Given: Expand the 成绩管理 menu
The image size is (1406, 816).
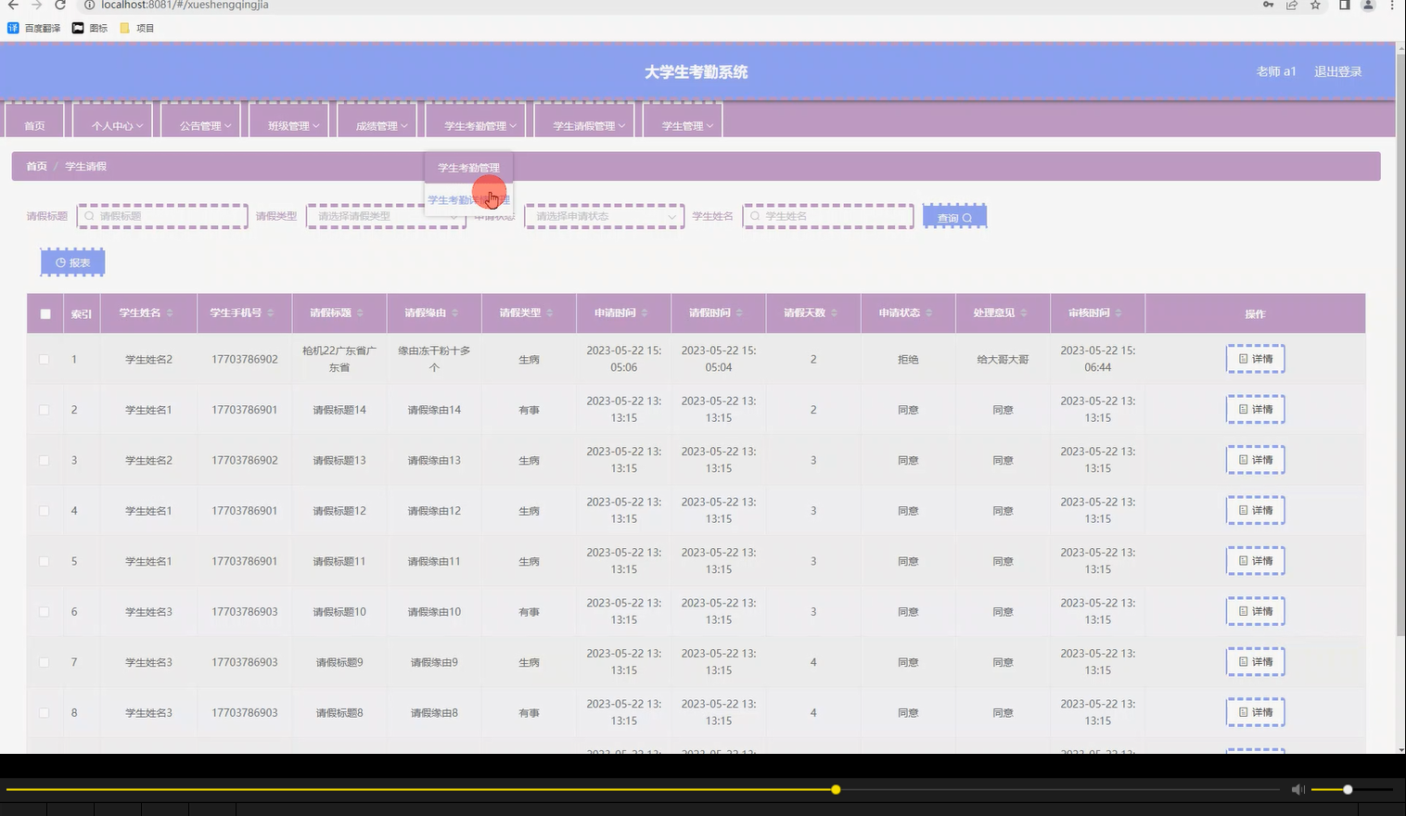Looking at the screenshot, I should [377, 121].
